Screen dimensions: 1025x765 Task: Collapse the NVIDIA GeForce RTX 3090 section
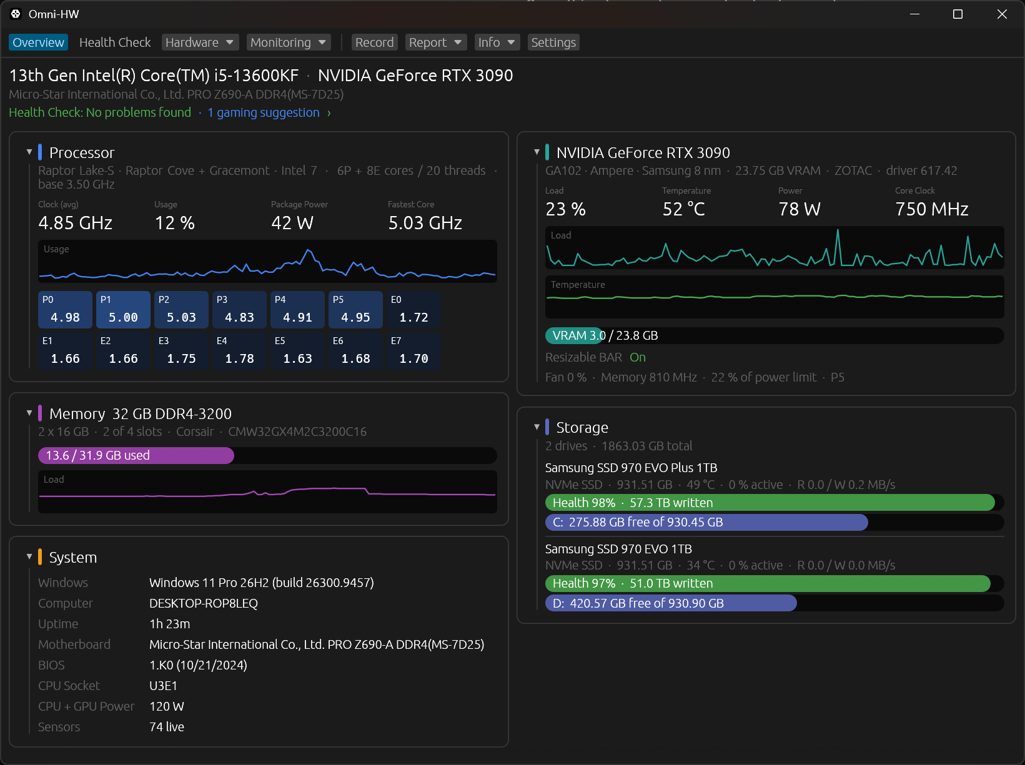537,152
